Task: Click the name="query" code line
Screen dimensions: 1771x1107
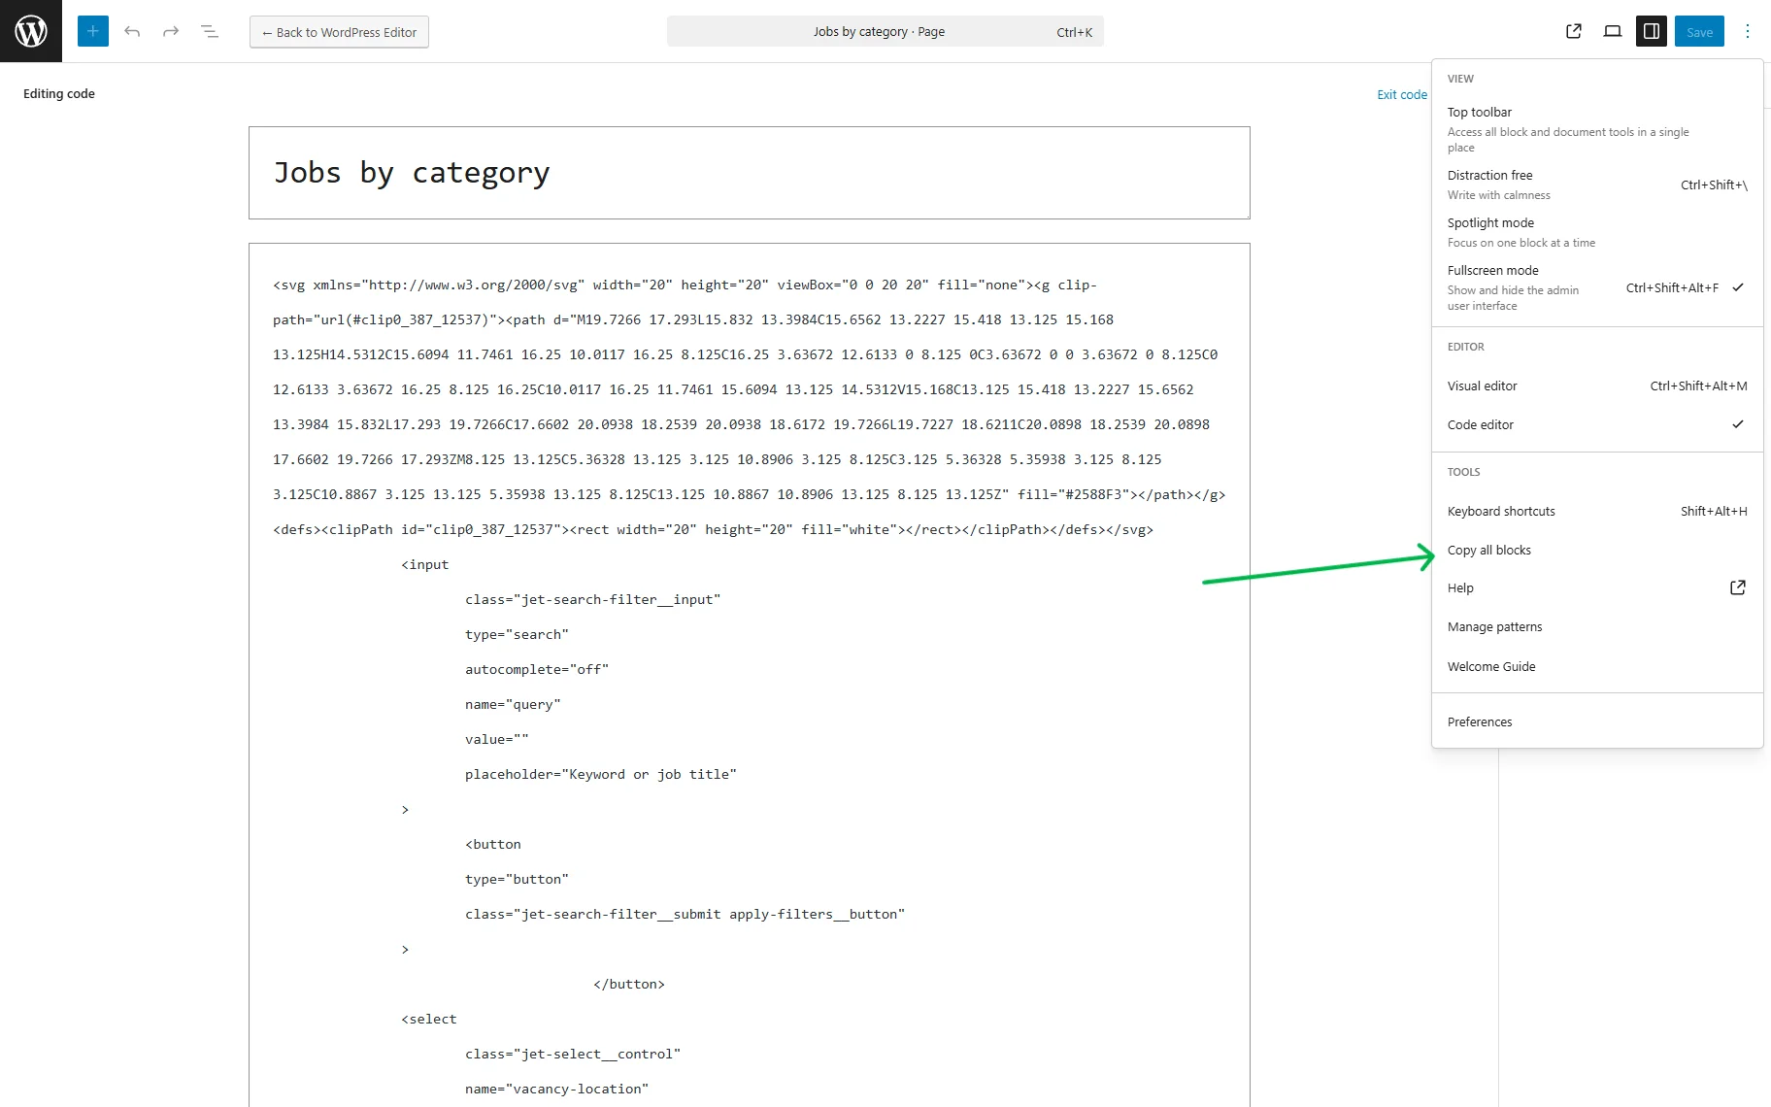Action: [x=513, y=704]
